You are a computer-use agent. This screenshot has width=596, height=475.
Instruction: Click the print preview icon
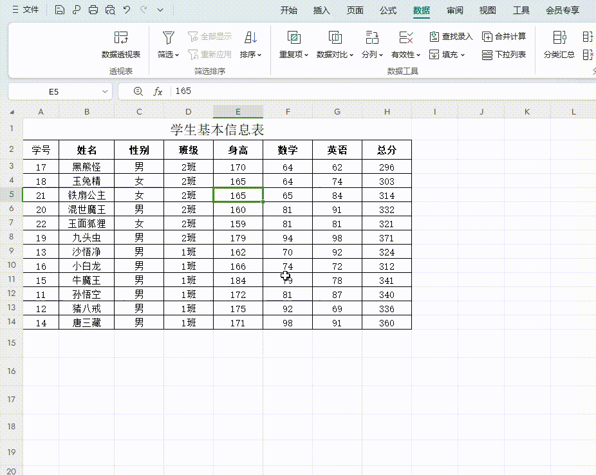pos(110,10)
